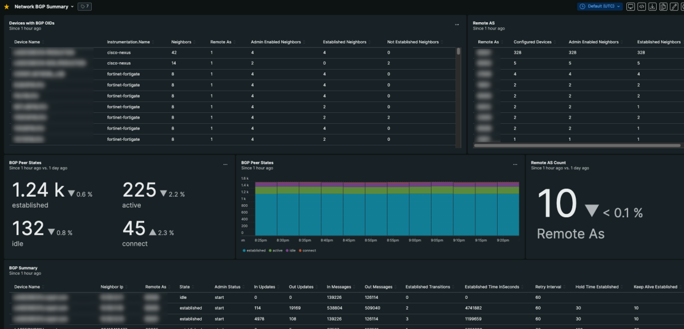Enter TV mode with monitor icon
The image size is (684, 329).
tap(630, 7)
